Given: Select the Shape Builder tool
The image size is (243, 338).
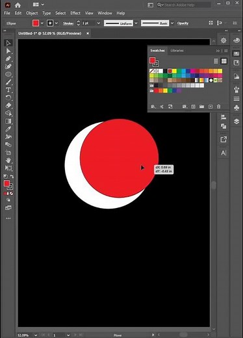Looking at the screenshot, I should (8, 113).
